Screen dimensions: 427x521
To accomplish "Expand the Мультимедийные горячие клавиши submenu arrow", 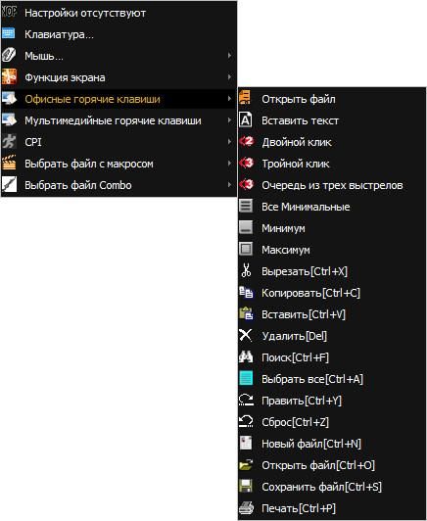I will point(229,120).
